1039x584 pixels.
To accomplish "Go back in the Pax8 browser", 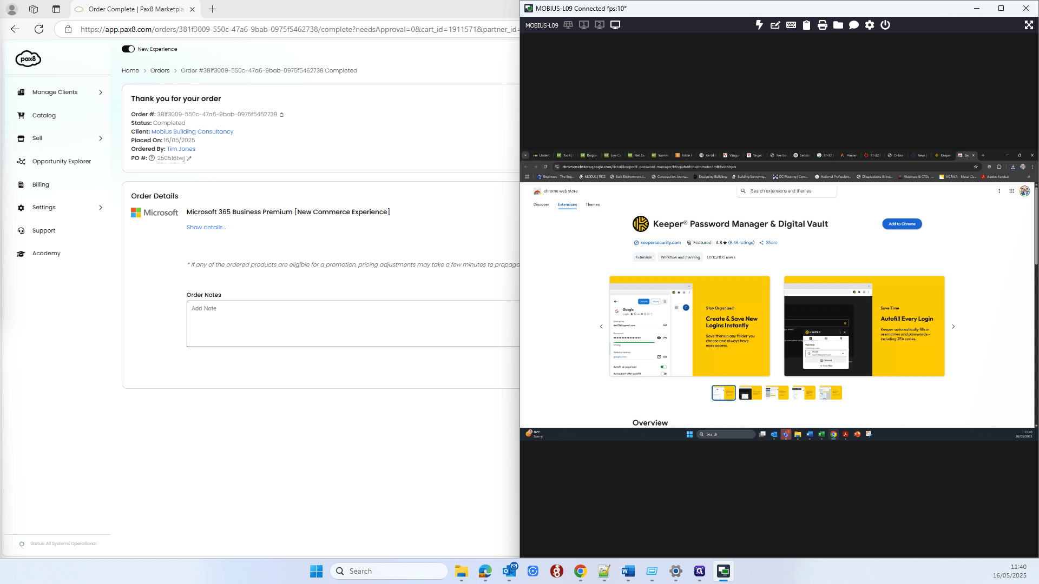I will (15, 29).
